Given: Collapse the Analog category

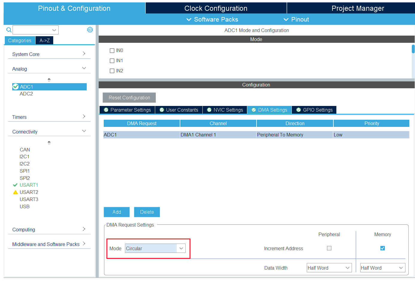Looking at the screenshot, I should pos(49,69).
